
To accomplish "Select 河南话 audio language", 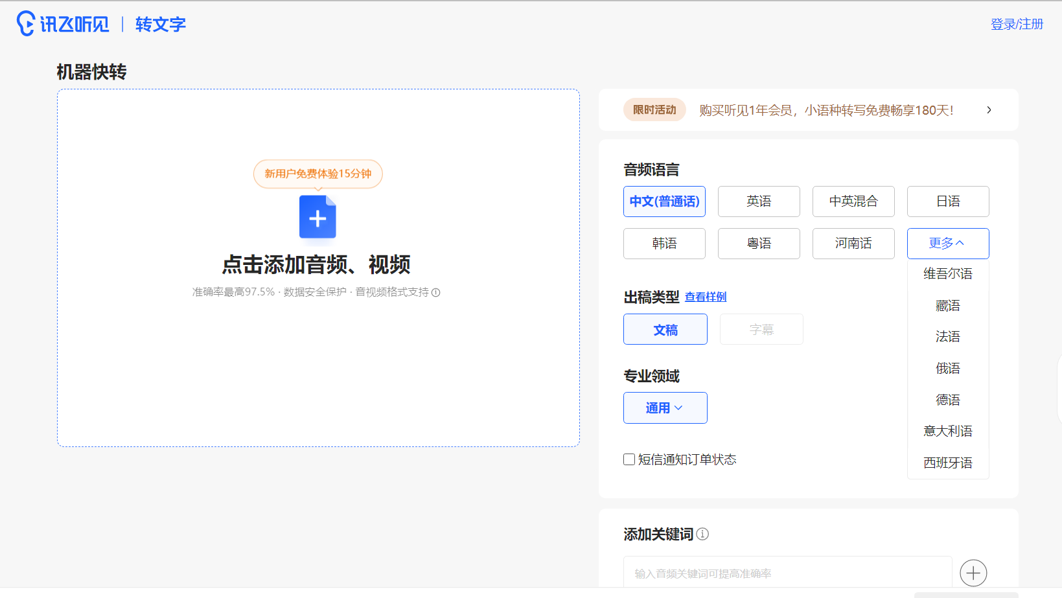I will (853, 244).
